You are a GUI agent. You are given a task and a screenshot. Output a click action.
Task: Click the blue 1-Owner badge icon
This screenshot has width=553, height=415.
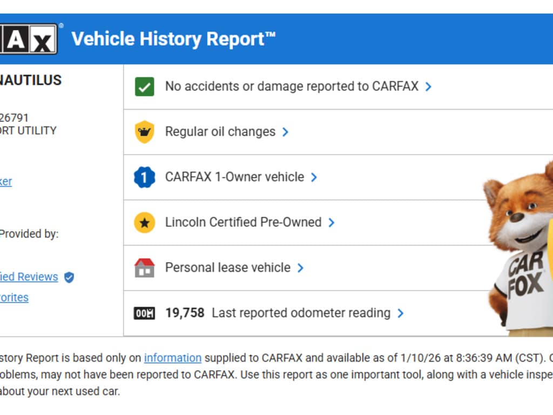(x=144, y=177)
